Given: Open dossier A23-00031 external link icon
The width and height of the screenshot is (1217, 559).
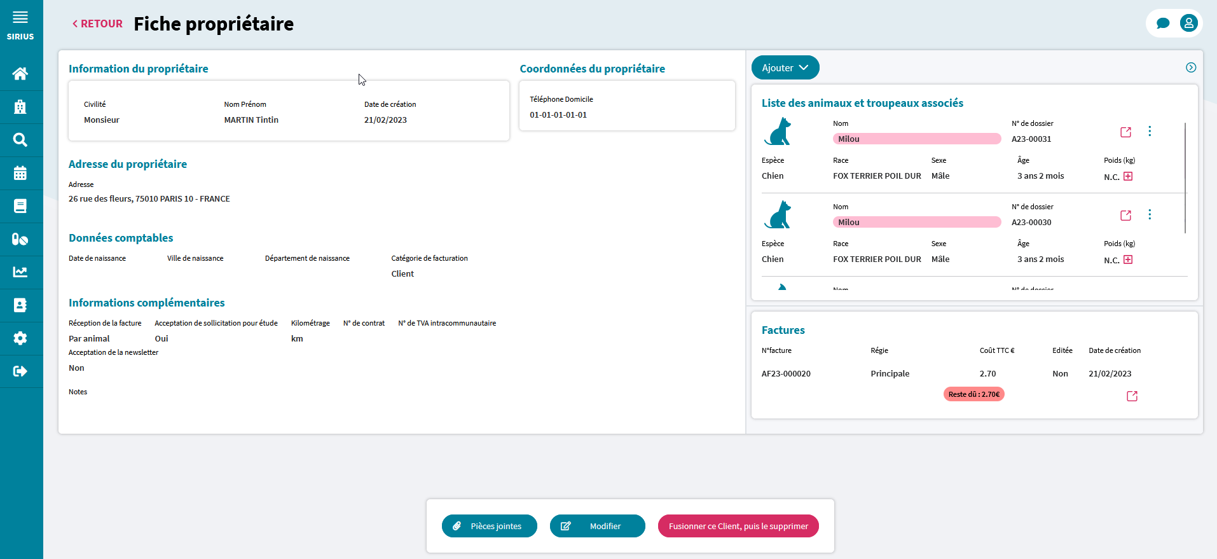Looking at the screenshot, I should [1126, 132].
